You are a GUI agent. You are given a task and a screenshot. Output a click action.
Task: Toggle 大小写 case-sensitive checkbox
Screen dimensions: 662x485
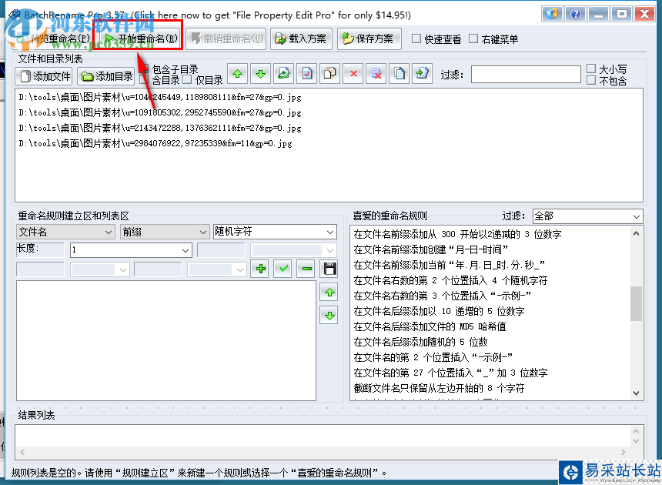pyautogui.click(x=591, y=69)
